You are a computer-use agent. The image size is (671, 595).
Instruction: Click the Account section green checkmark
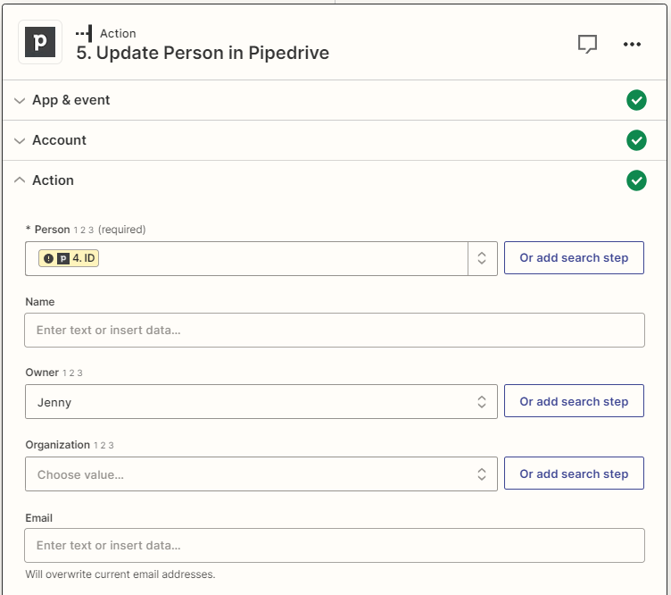pos(636,140)
